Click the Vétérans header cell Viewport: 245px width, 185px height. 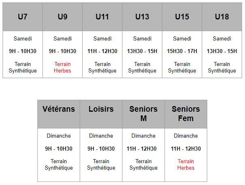pos(59,109)
